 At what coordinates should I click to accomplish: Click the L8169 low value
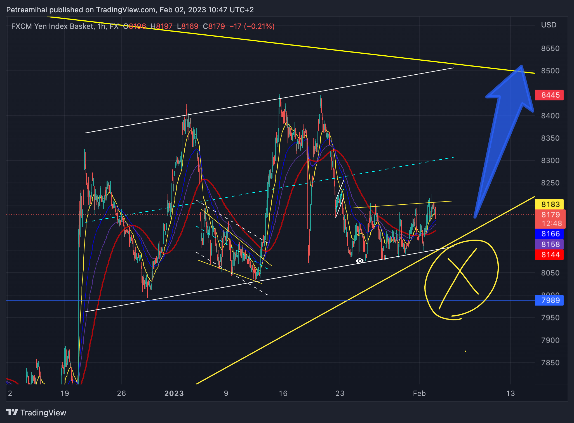coord(188,26)
